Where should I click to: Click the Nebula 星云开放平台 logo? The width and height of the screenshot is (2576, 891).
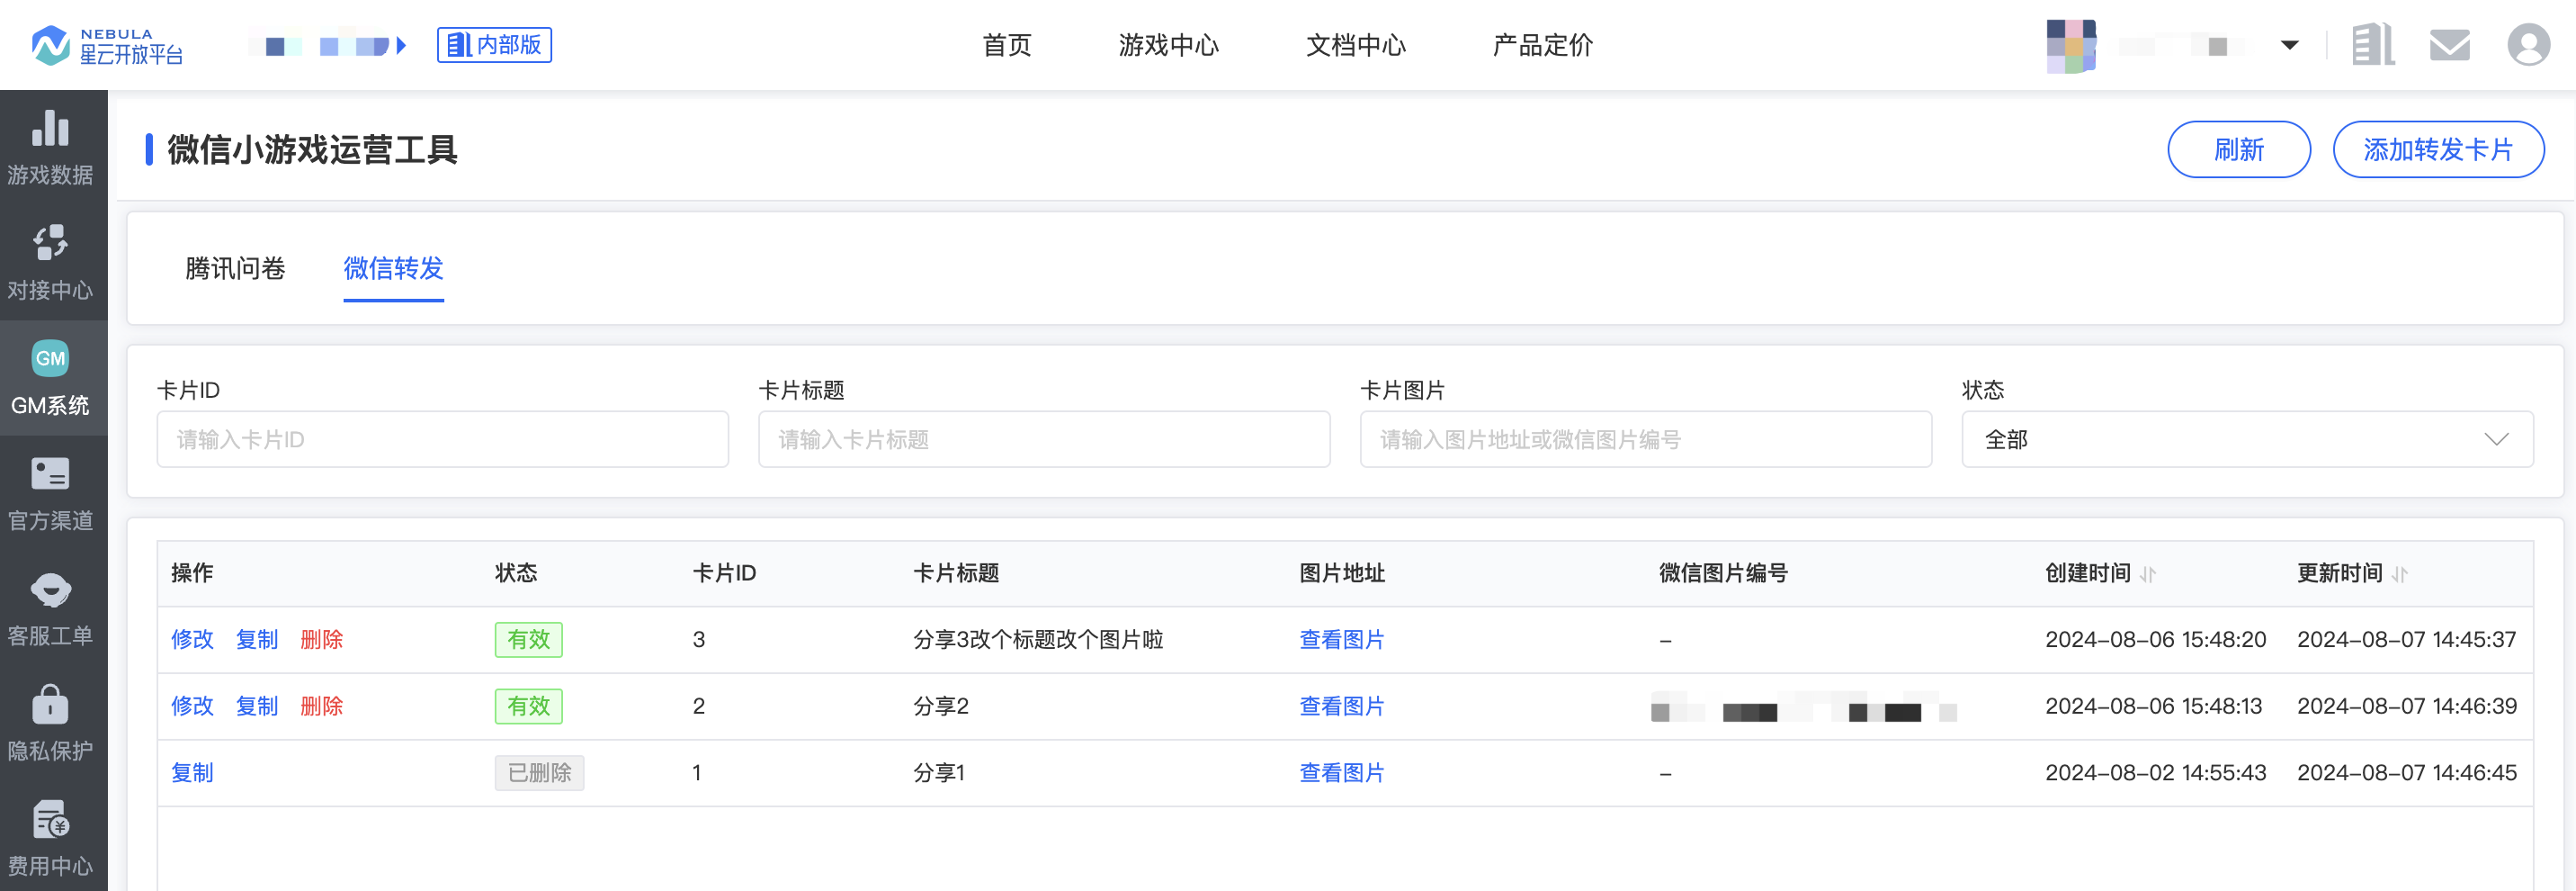point(106,45)
